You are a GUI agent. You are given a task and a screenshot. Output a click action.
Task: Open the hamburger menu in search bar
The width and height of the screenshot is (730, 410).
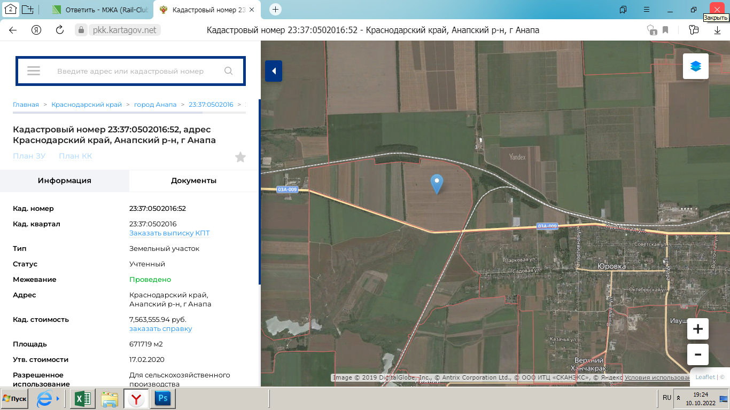[x=34, y=71]
